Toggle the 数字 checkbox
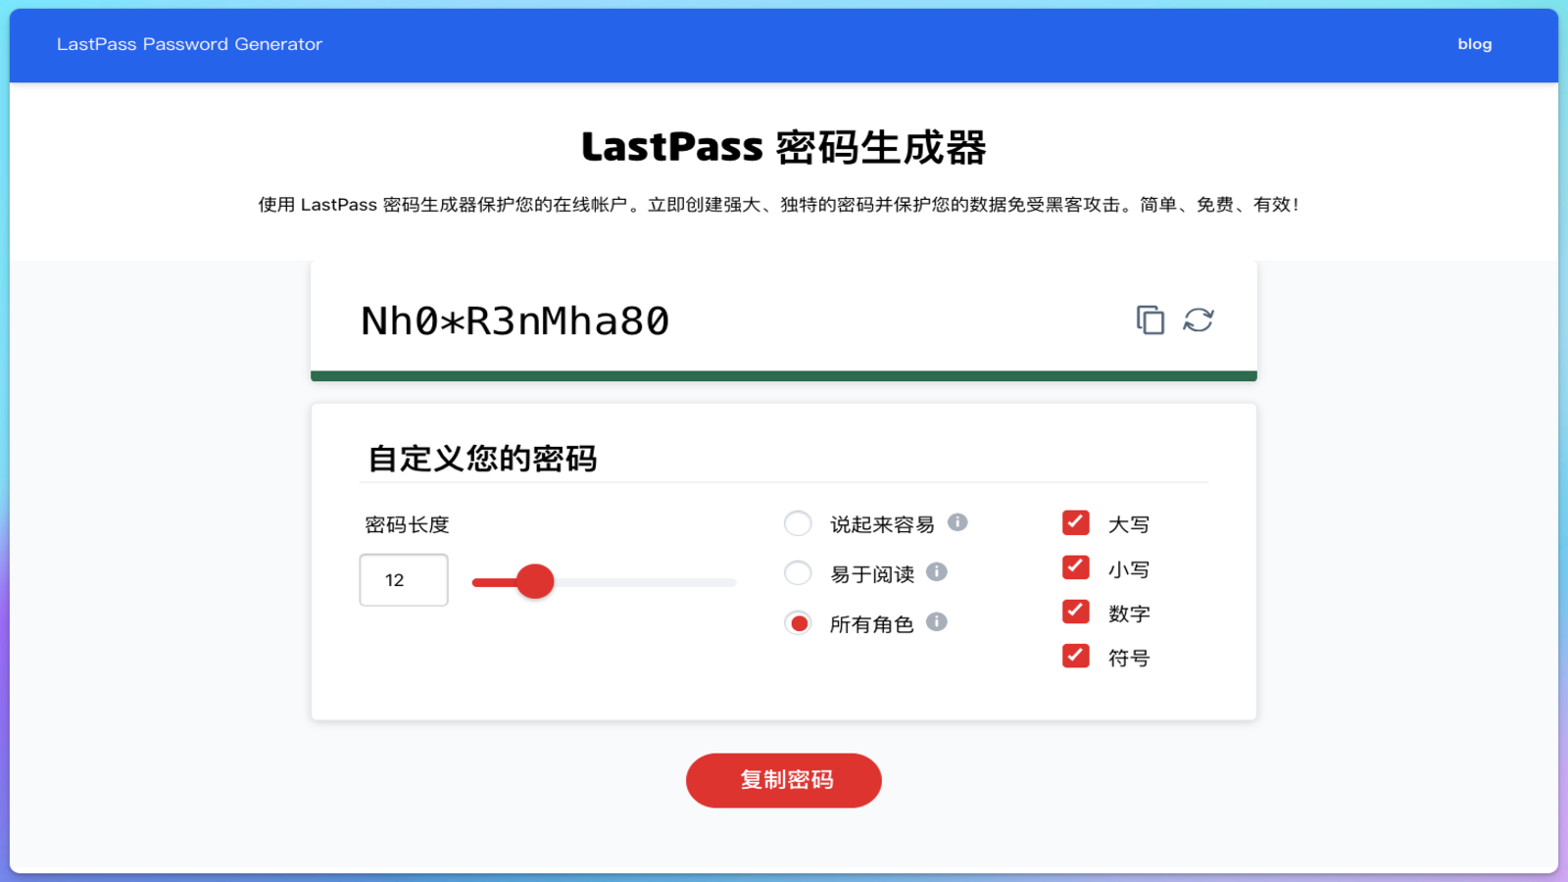This screenshot has height=882, width=1568. (x=1075, y=612)
